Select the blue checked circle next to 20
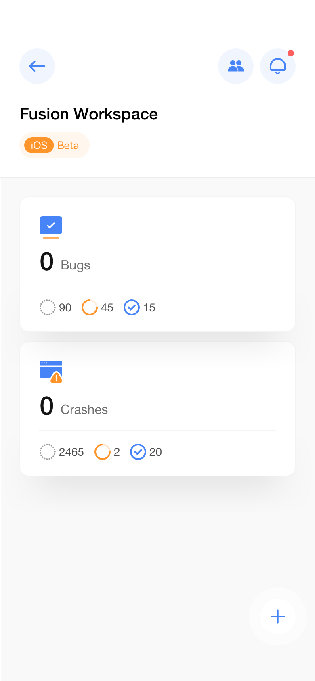 [138, 452]
